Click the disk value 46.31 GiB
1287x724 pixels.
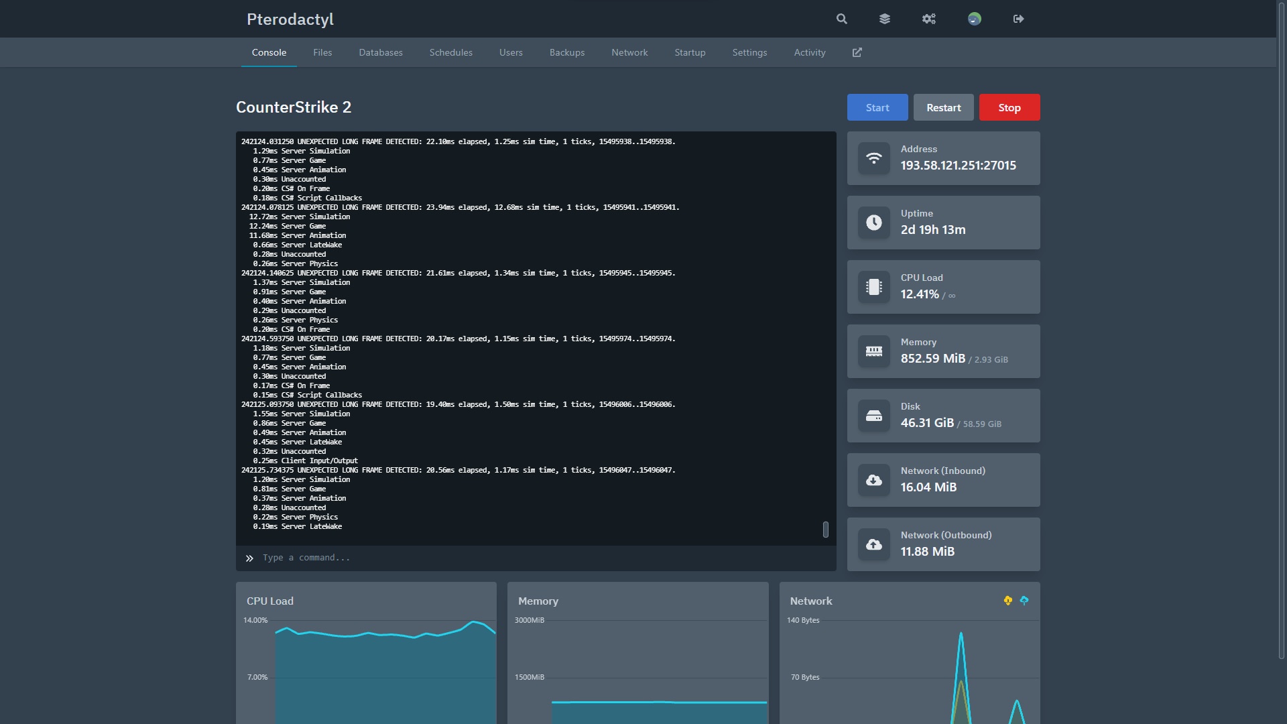pyautogui.click(x=927, y=423)
